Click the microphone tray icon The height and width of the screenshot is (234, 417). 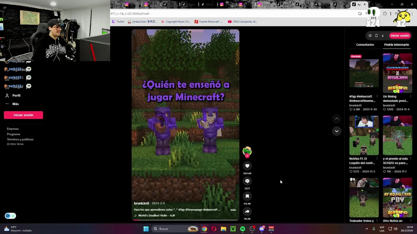click(374, 229)
